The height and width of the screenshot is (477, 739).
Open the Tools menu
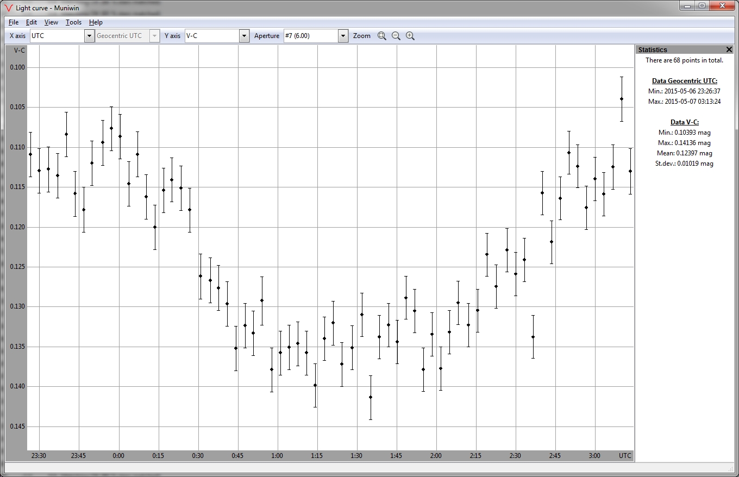click(x=73, y=22)
